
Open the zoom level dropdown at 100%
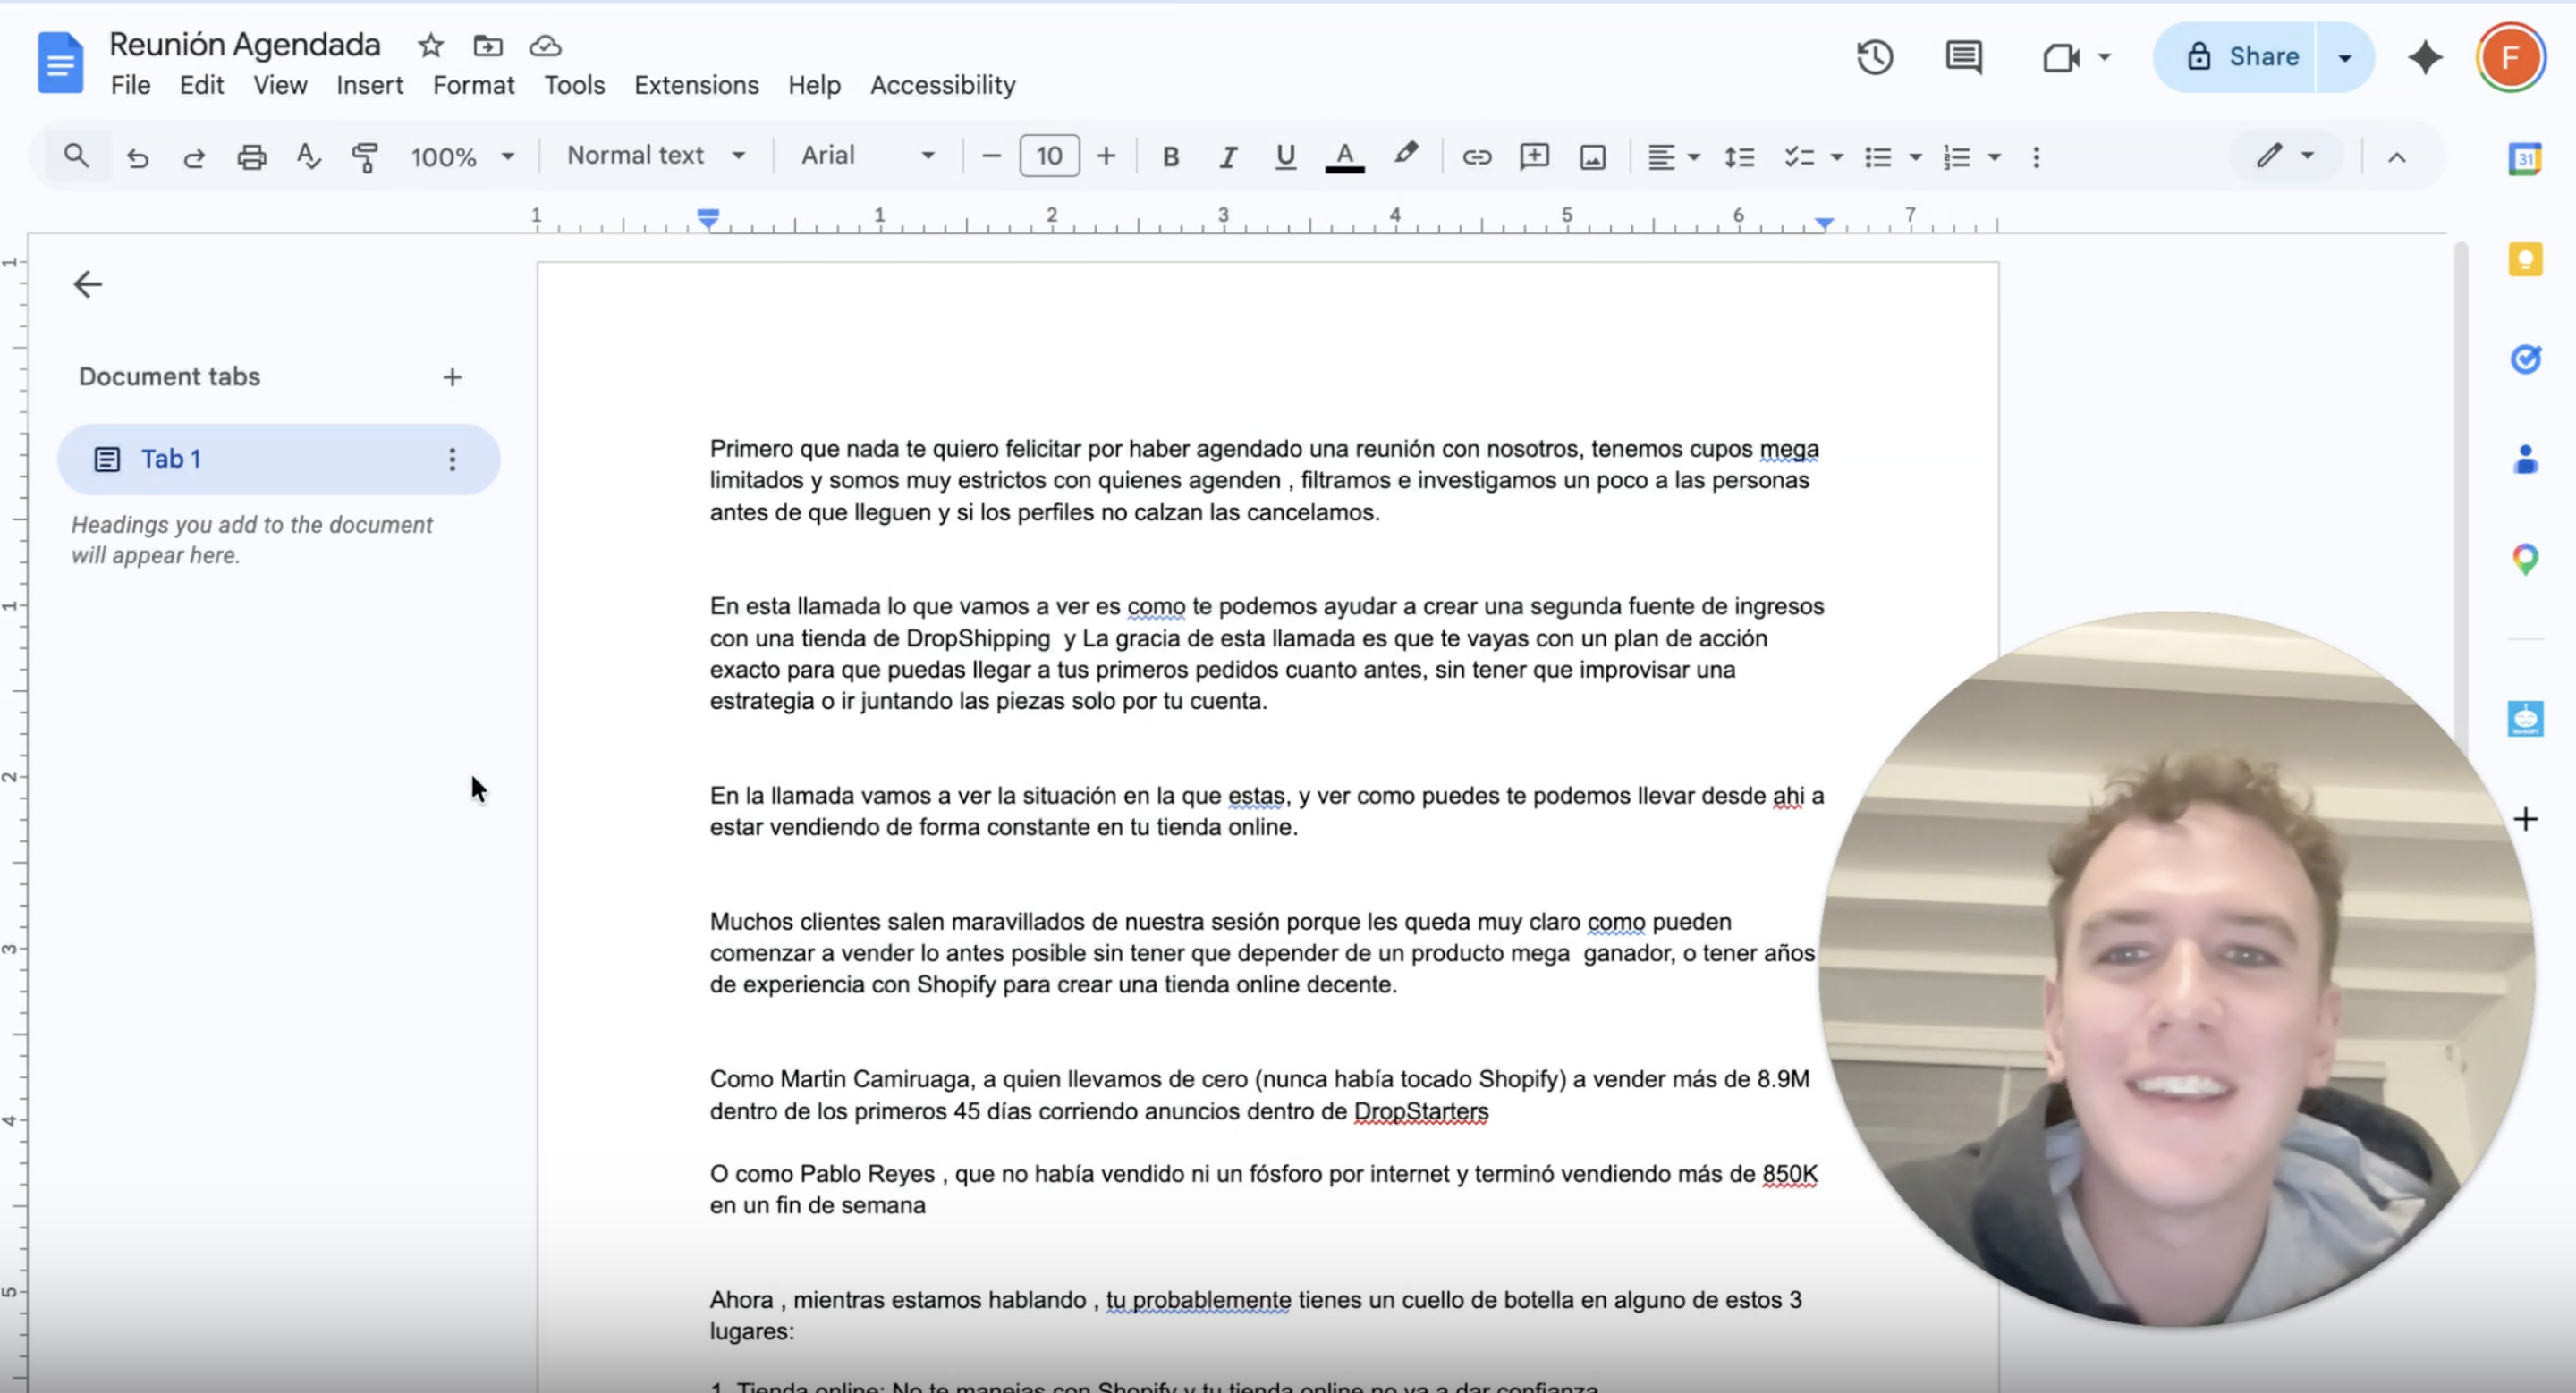(462, 156)
